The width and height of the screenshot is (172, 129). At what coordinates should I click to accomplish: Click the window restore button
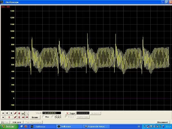167,2
